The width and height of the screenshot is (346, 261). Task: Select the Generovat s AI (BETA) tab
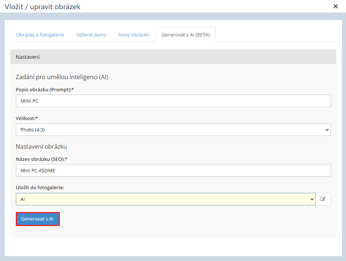coord(185,35)
